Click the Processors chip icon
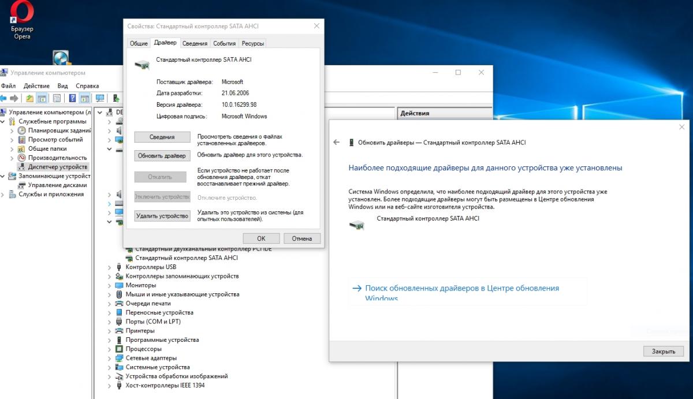693x399 pixels. pos(120,349)
